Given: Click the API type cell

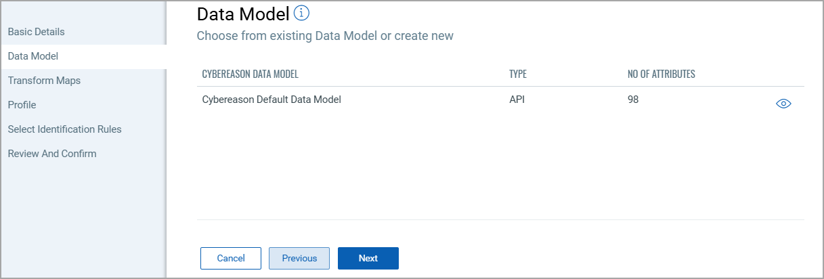Looking at the screenshot, I should click(x=517, y=100).
